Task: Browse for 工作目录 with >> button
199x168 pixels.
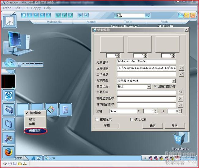Action: 181,74
